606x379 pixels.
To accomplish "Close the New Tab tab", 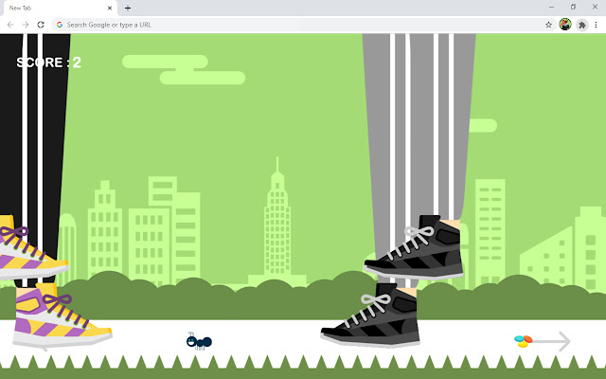I will [x=110, y=8].
